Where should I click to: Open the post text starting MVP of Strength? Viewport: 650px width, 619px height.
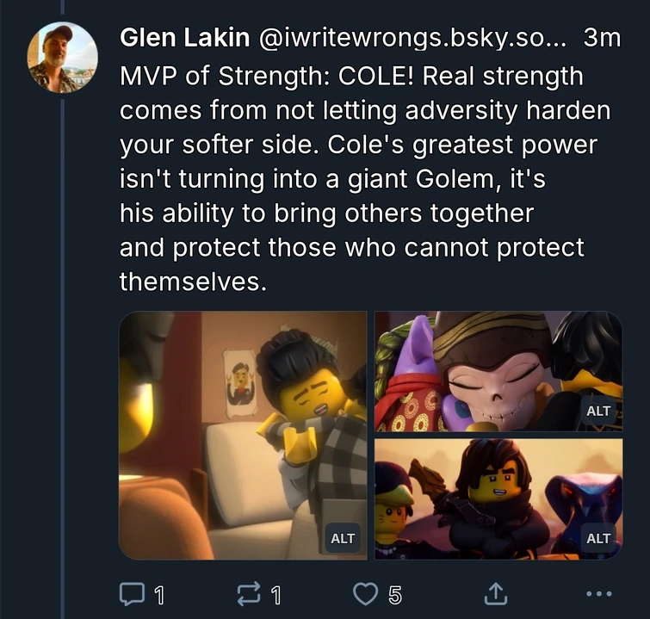tap(365, 179)
